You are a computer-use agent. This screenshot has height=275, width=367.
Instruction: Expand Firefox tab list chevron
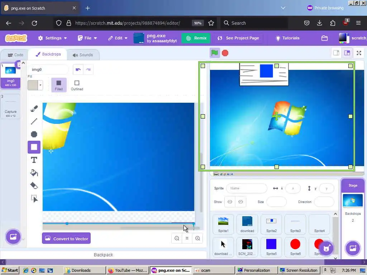coord(283,8)
